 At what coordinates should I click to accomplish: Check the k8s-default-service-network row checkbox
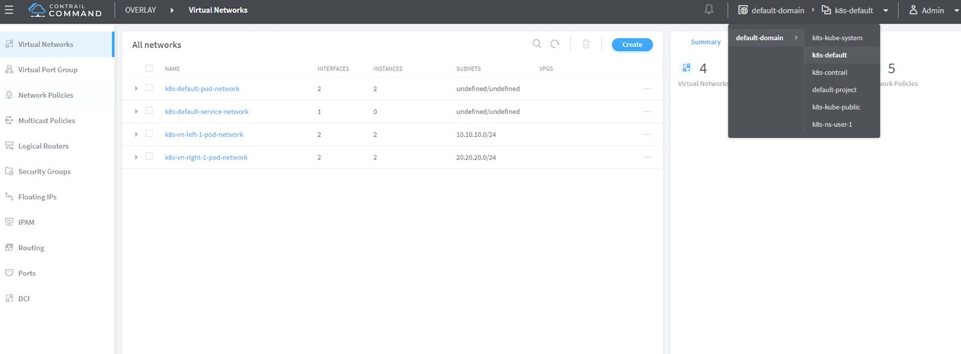click(149, 111)
